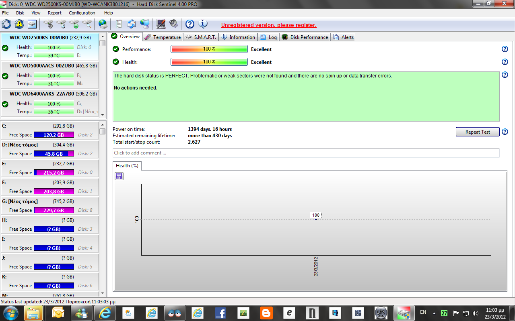
Task: Click the disk with gear toolbar icon
Action: click(x=48, y=24)
